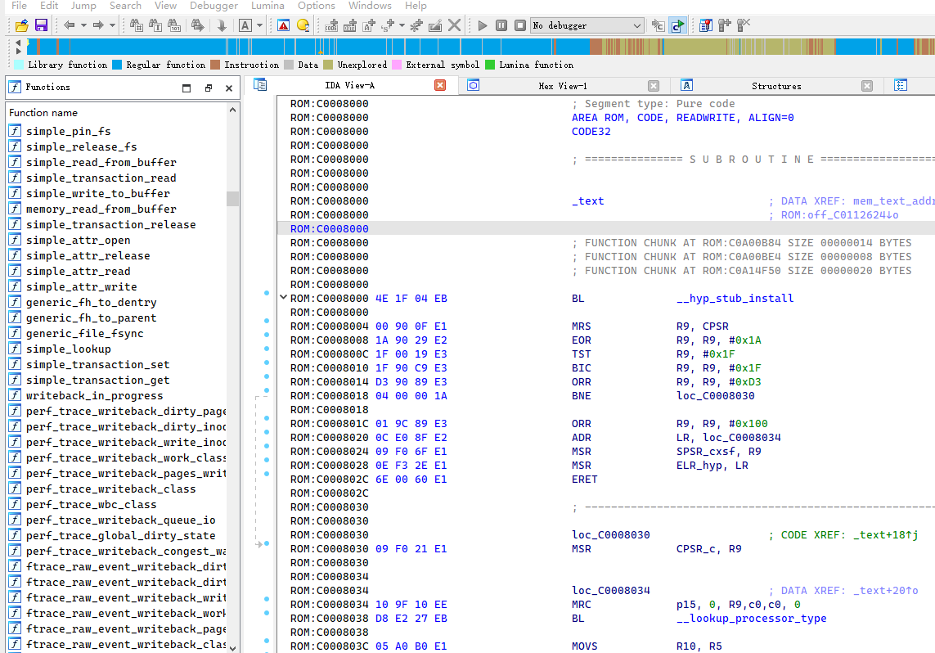The height and width of the screenshot is (653, 935).
Task: Click the large X delete icon in toolbar
Action: pos(454,25)
